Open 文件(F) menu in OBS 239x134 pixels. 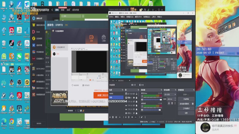pyautogui.click(x=111, y=17)
